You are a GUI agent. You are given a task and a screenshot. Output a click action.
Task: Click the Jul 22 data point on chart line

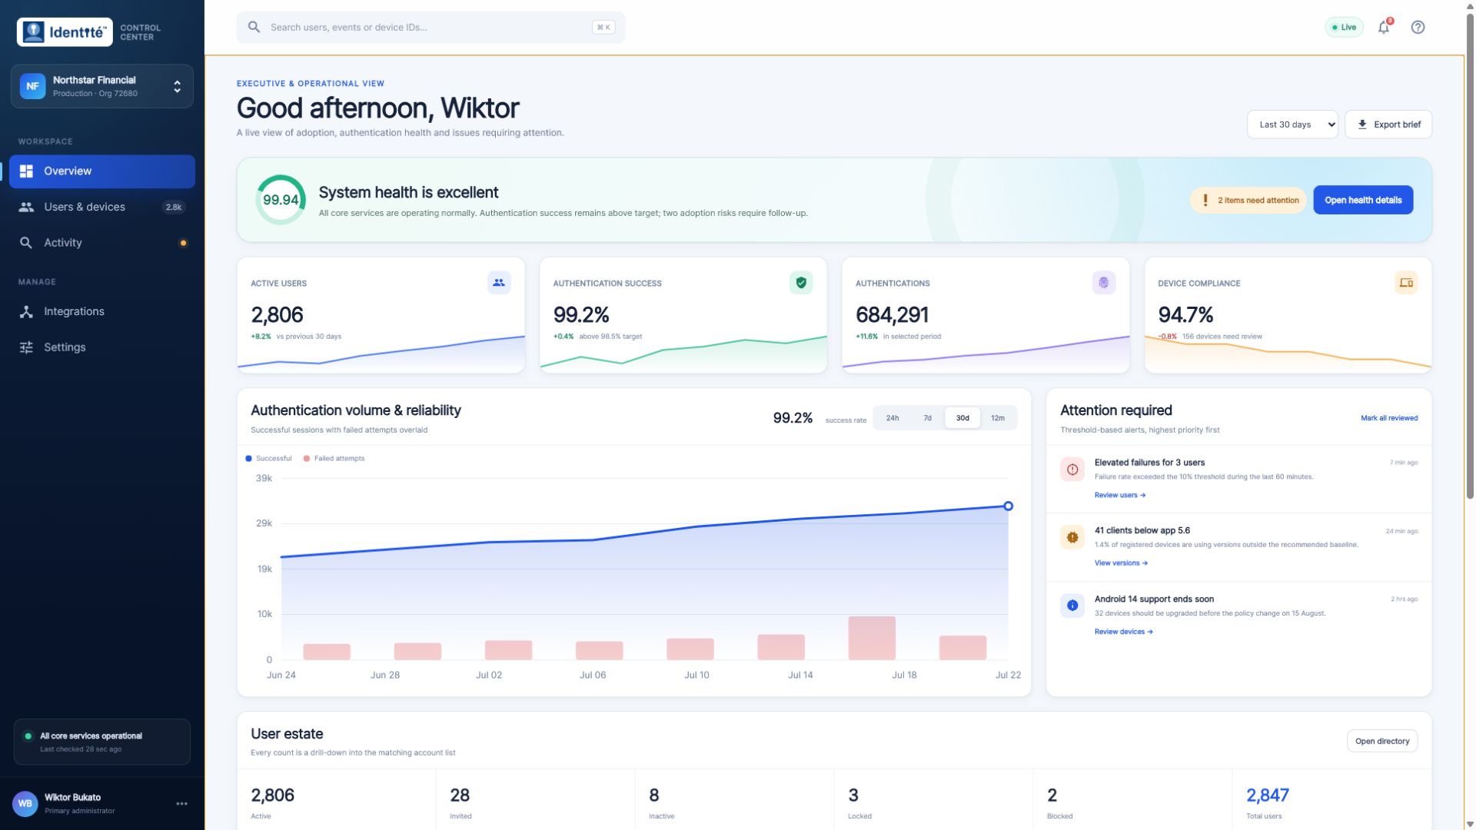tap(1008, 506)
